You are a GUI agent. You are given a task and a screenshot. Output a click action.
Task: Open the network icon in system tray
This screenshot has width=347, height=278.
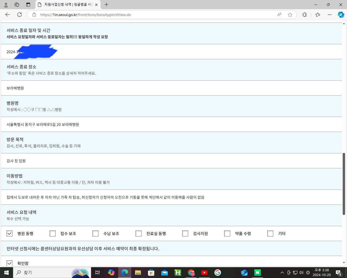[295, 273]
